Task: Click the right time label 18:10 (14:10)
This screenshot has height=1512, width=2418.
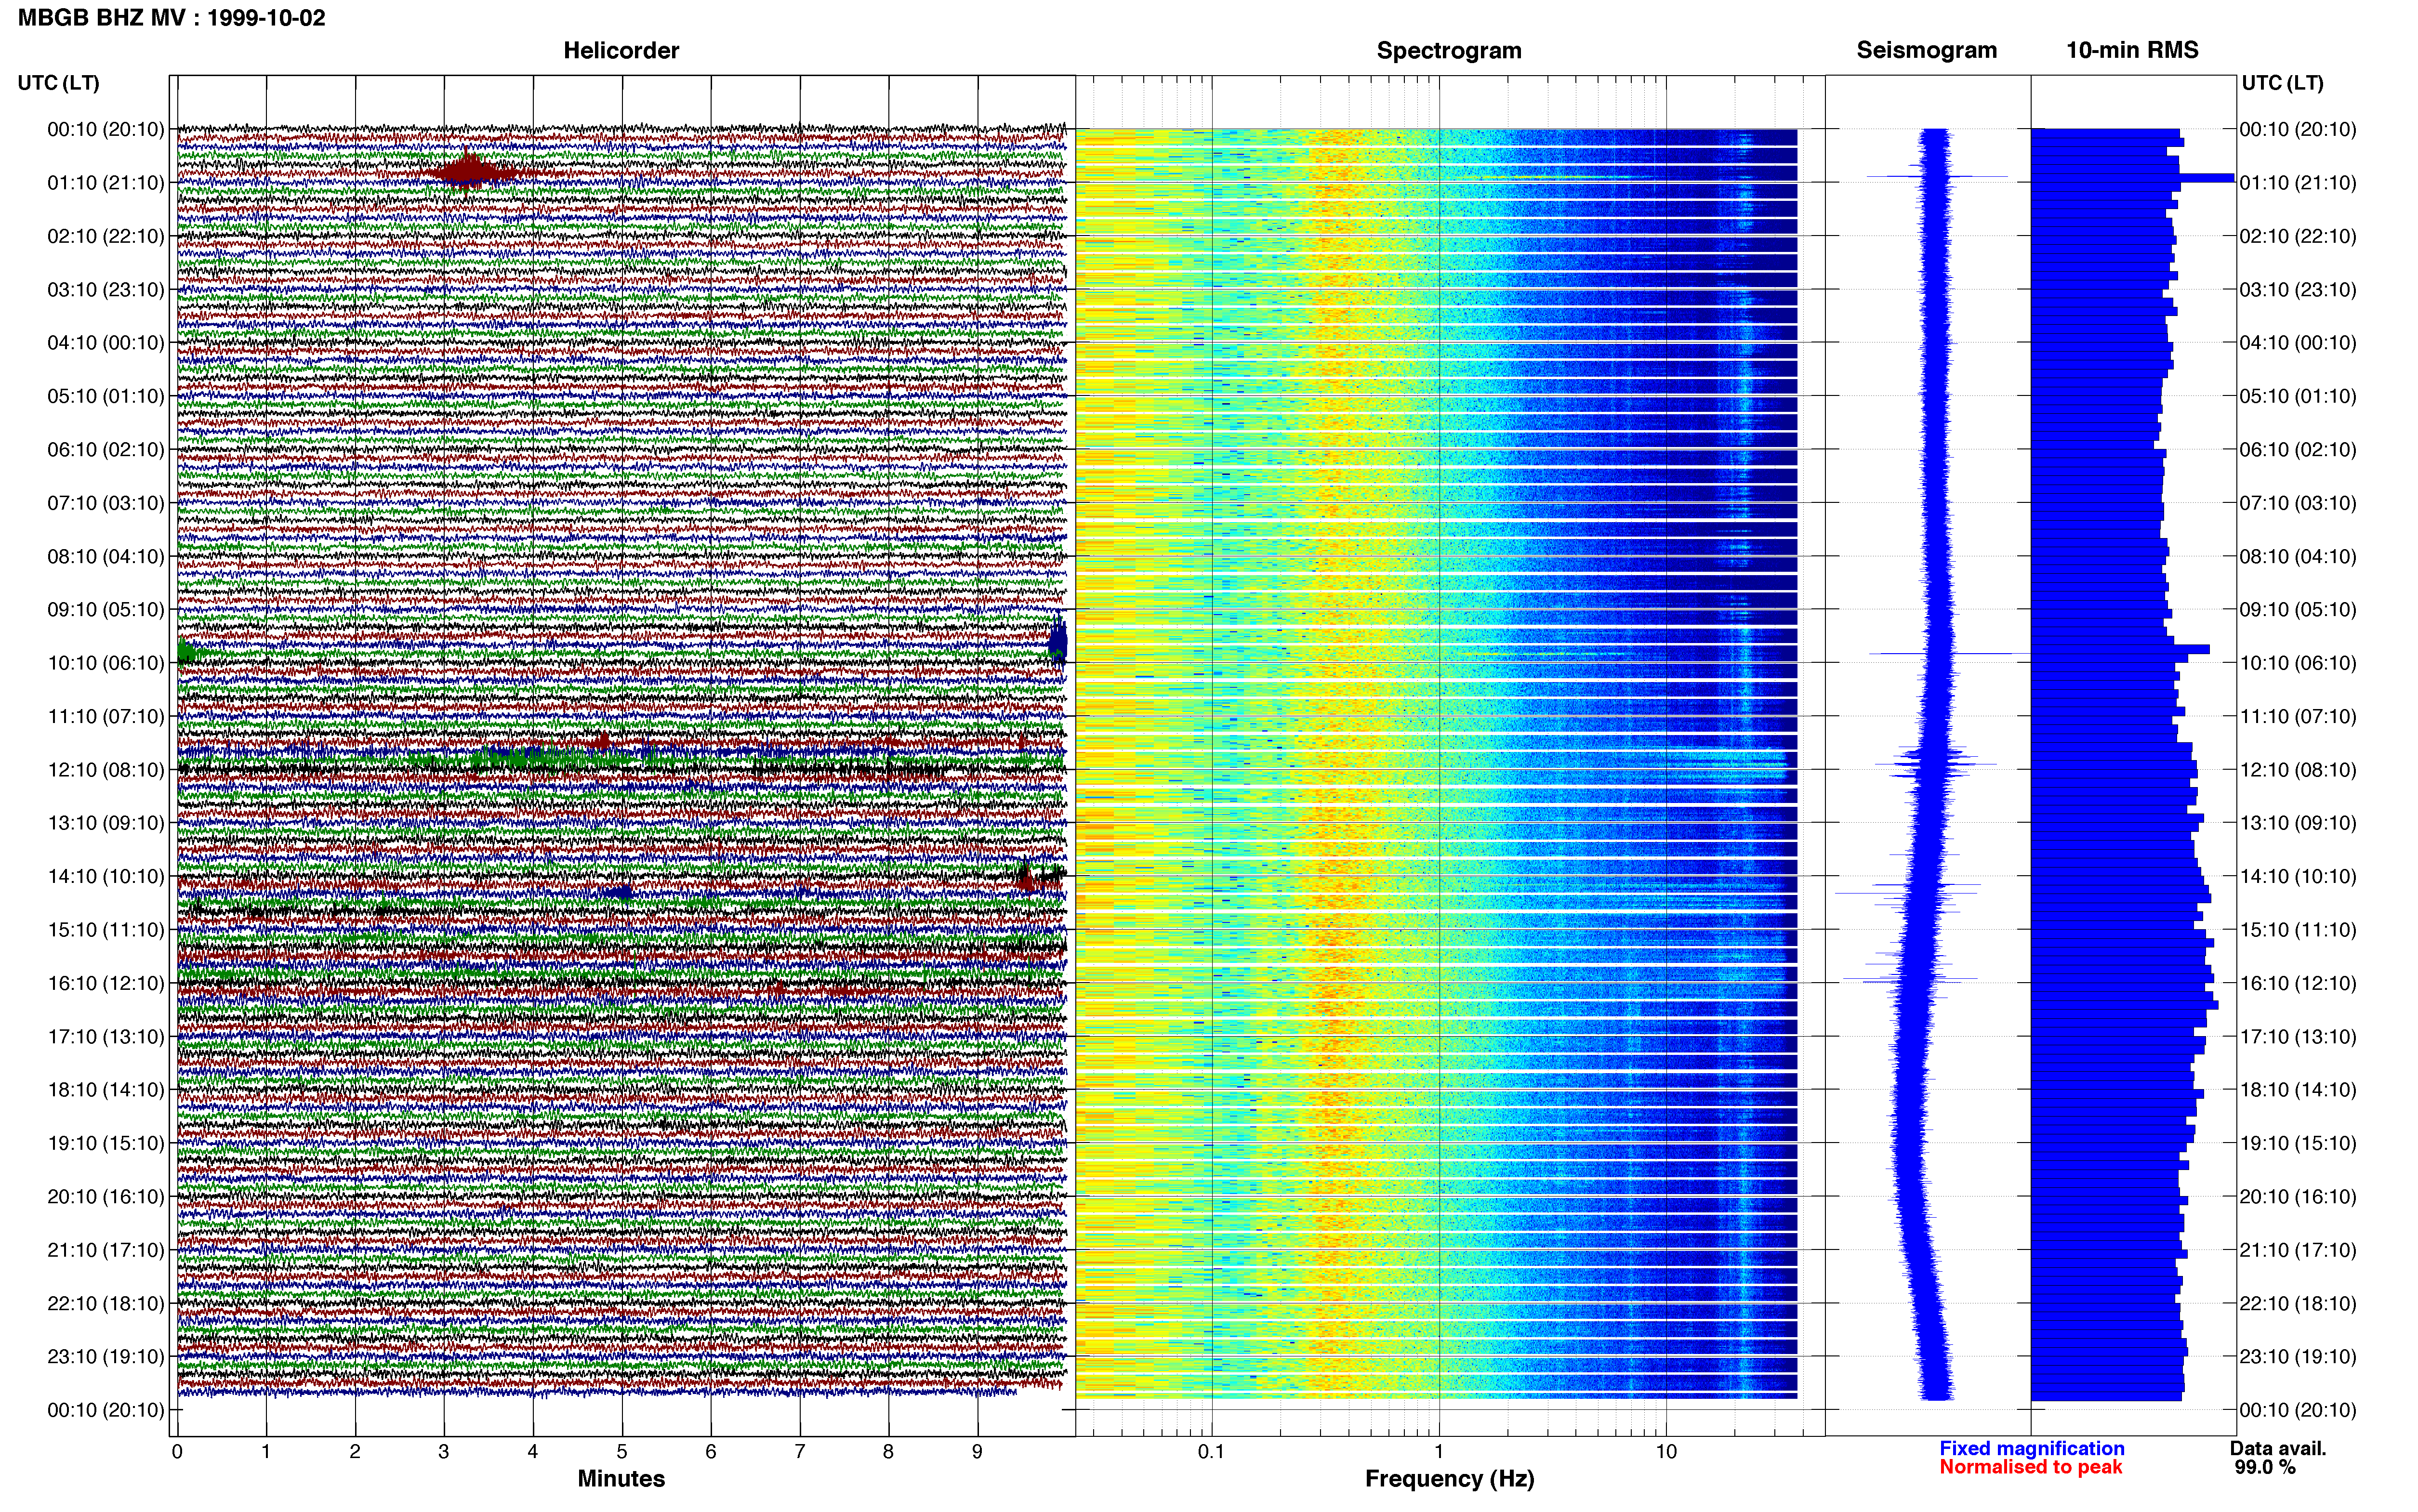Action: (2298, 1090)
